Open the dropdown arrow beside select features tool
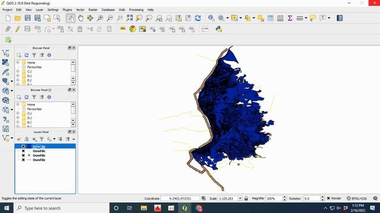This screenshot has height=213, width=380. pyautogui.click(x=240, y=18)
